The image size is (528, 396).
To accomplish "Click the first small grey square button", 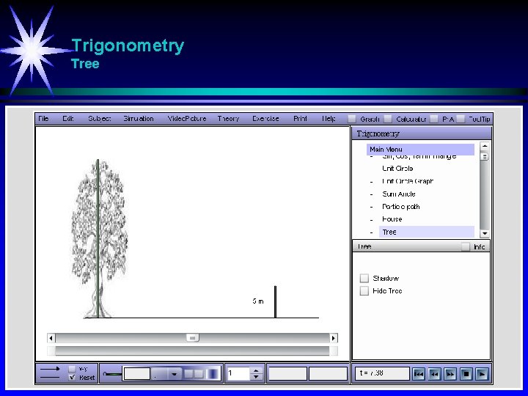I will [189, 374].
